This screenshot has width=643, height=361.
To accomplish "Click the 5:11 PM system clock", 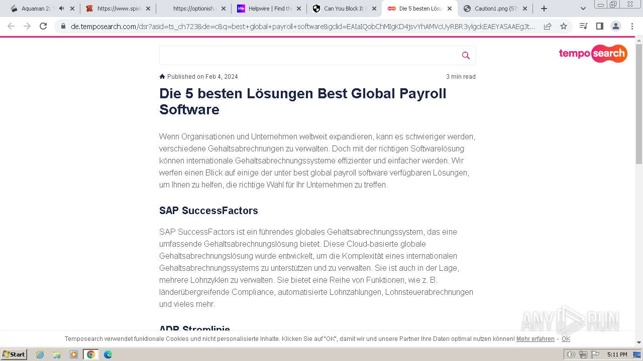I will tap(617, 354).
